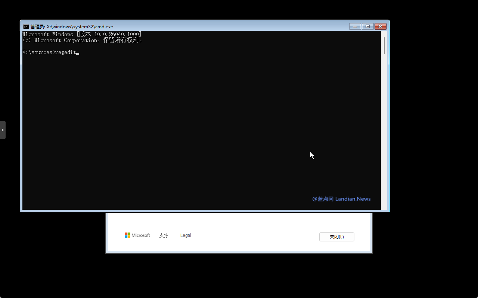
Task: Click empty black area inside the console
Action: point(187,130)
